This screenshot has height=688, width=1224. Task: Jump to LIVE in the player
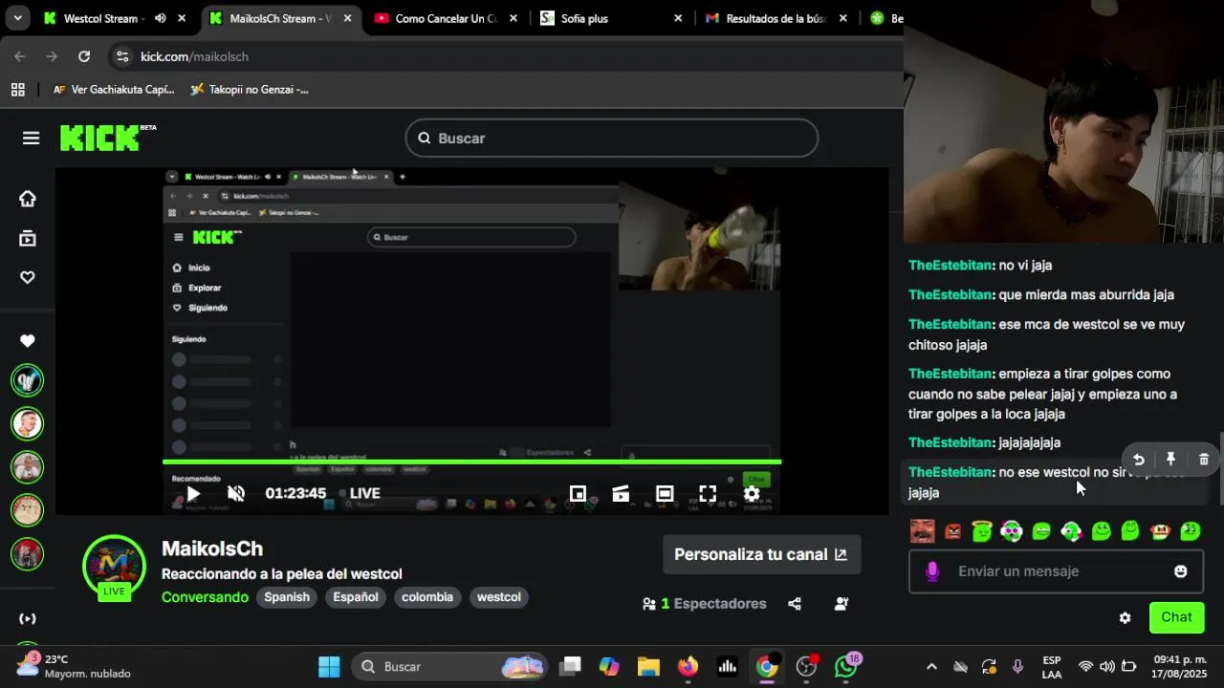(x=361, y=494)
